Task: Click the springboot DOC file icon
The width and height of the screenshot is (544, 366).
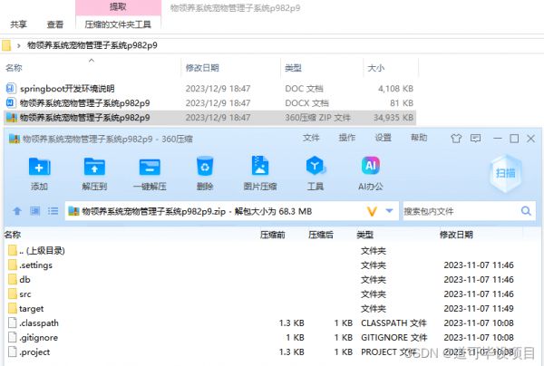Action: [11, 89]
